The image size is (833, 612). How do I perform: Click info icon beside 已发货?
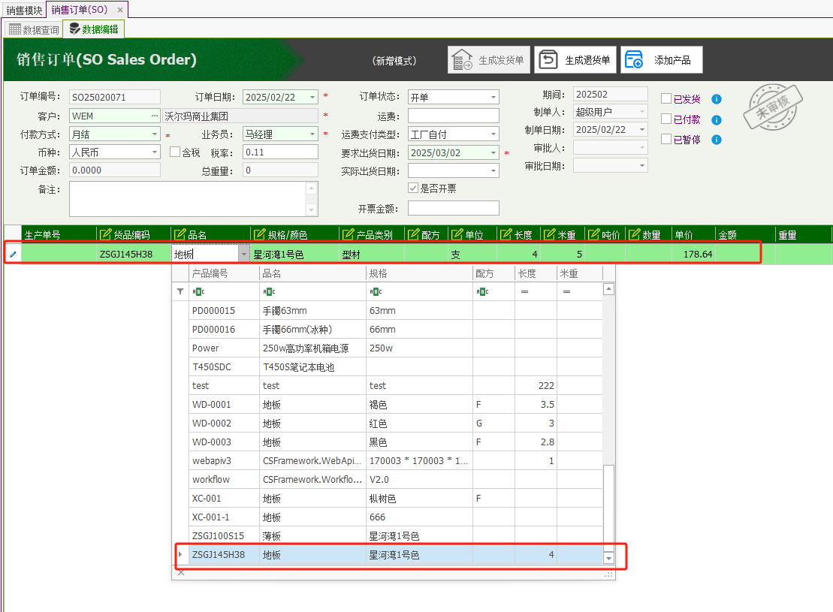tap(716, 99)
